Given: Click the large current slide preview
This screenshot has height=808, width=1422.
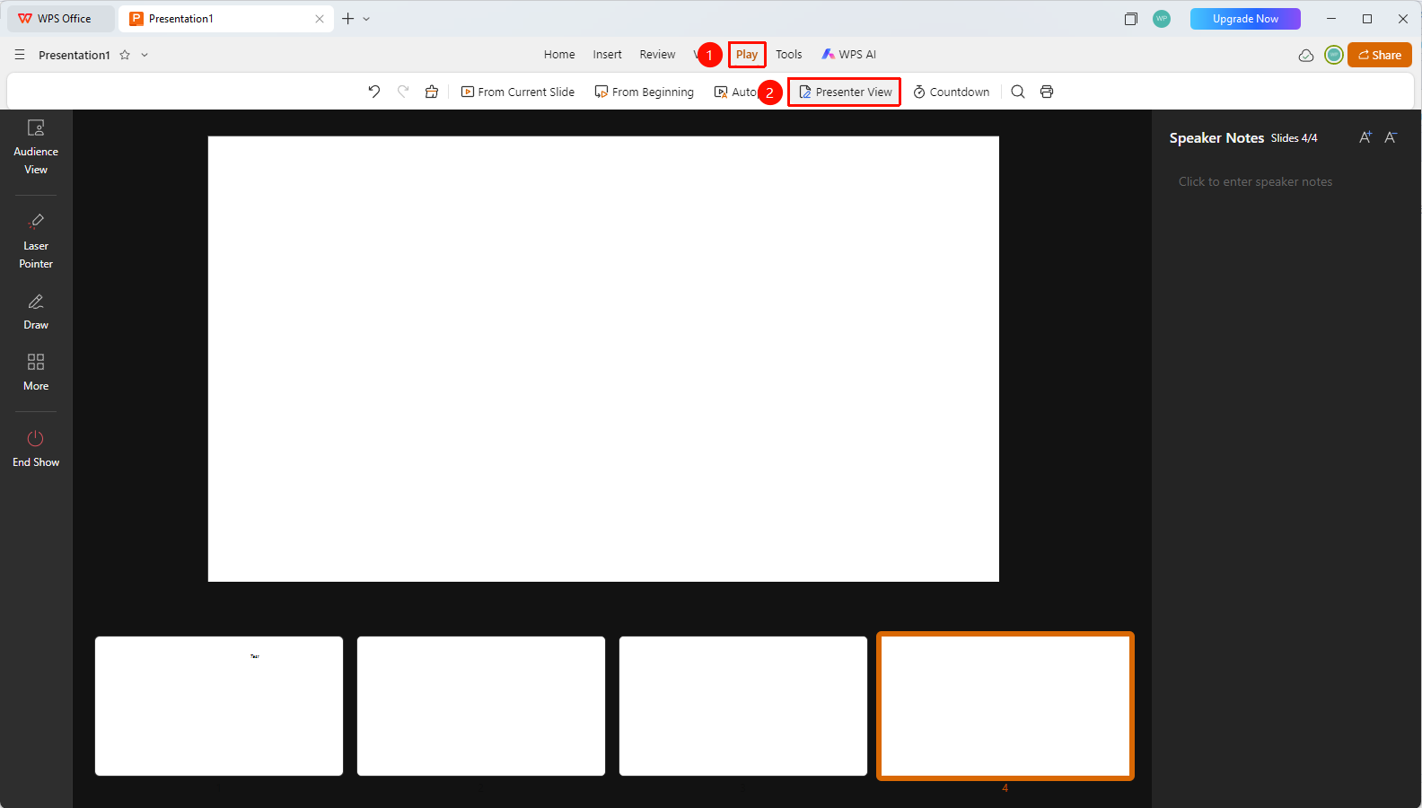Looking at the screenshot, I should click(603, 359).
